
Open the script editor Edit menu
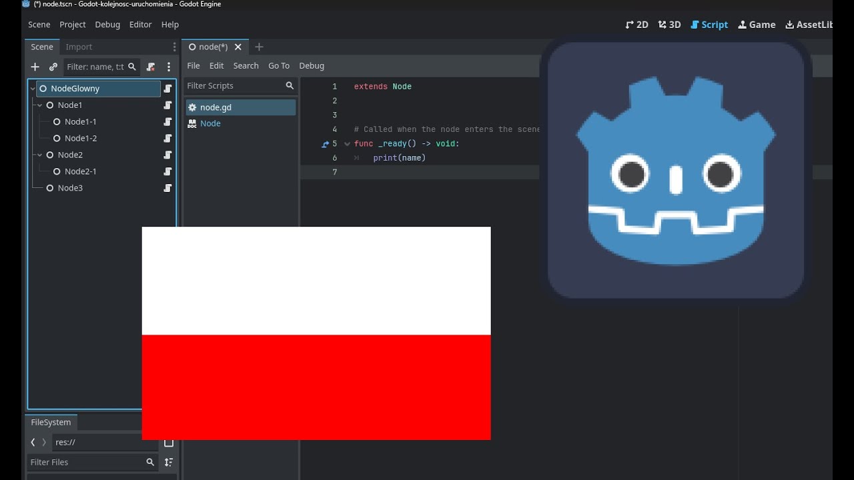coord(217,66)
